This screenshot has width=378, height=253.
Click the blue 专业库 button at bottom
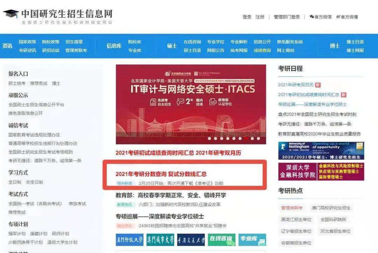pos(252,239)
